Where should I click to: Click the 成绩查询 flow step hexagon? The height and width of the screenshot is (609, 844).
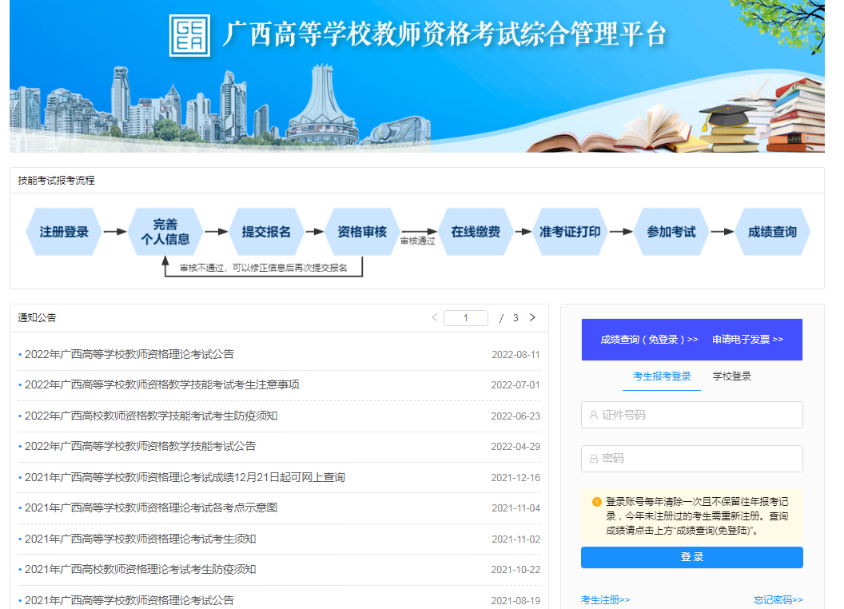click(x=772, y=232)
